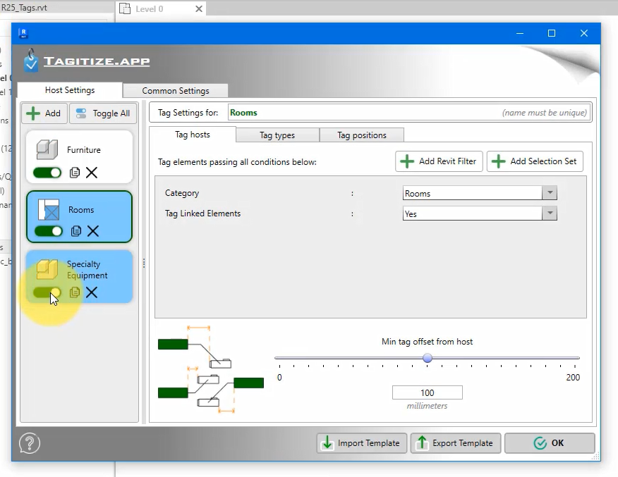Delete the Furniture host with X icon
Viewport: 618px width, 477px height.
[92, 173]
